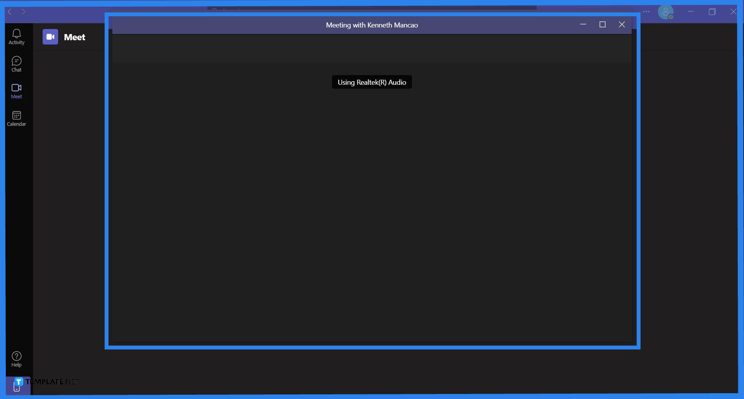Click the 'Using Realtek(R) Audio' notification
Viewport: 744px width, 399px height.
[x=372, y=82]
